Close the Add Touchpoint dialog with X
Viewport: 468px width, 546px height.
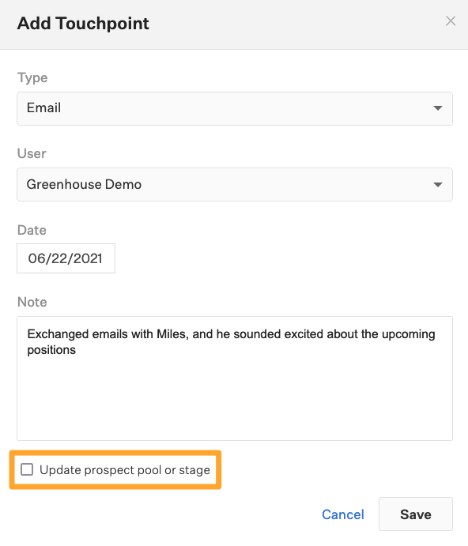coord(451,21)
